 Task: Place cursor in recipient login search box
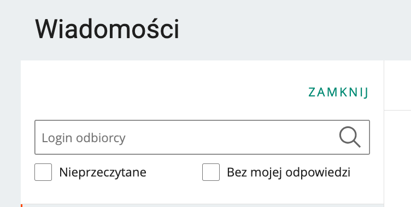coord(202,137)
